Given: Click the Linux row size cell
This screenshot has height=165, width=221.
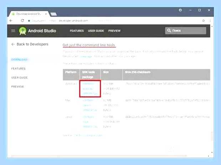Looking at the screenshot, I should 111,122.
